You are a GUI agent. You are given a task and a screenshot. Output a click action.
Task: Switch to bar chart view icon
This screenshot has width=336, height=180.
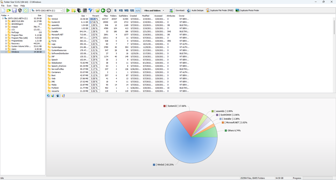pyautogui.click(x=52, y=96)
